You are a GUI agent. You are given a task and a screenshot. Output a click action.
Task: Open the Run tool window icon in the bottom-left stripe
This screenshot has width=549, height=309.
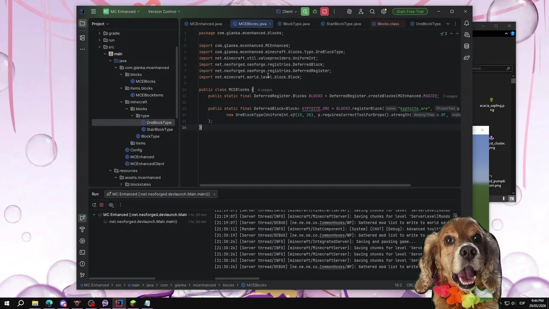click(82, 218)
